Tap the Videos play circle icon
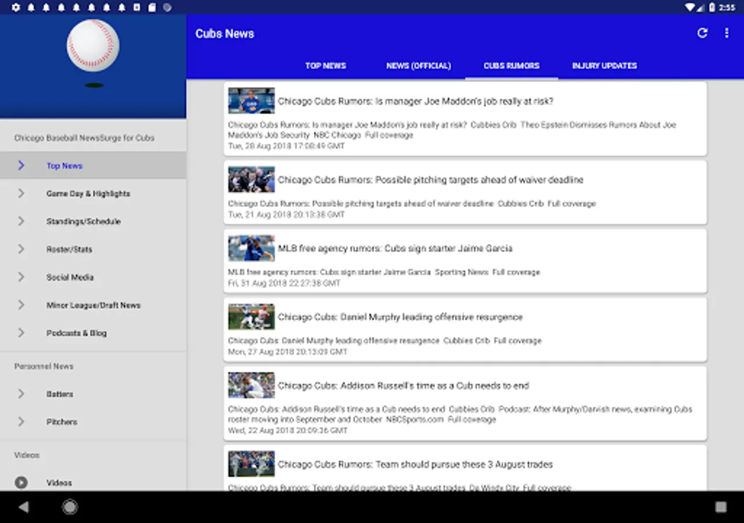This screenshot has width=744, height=523. (21, 482)
